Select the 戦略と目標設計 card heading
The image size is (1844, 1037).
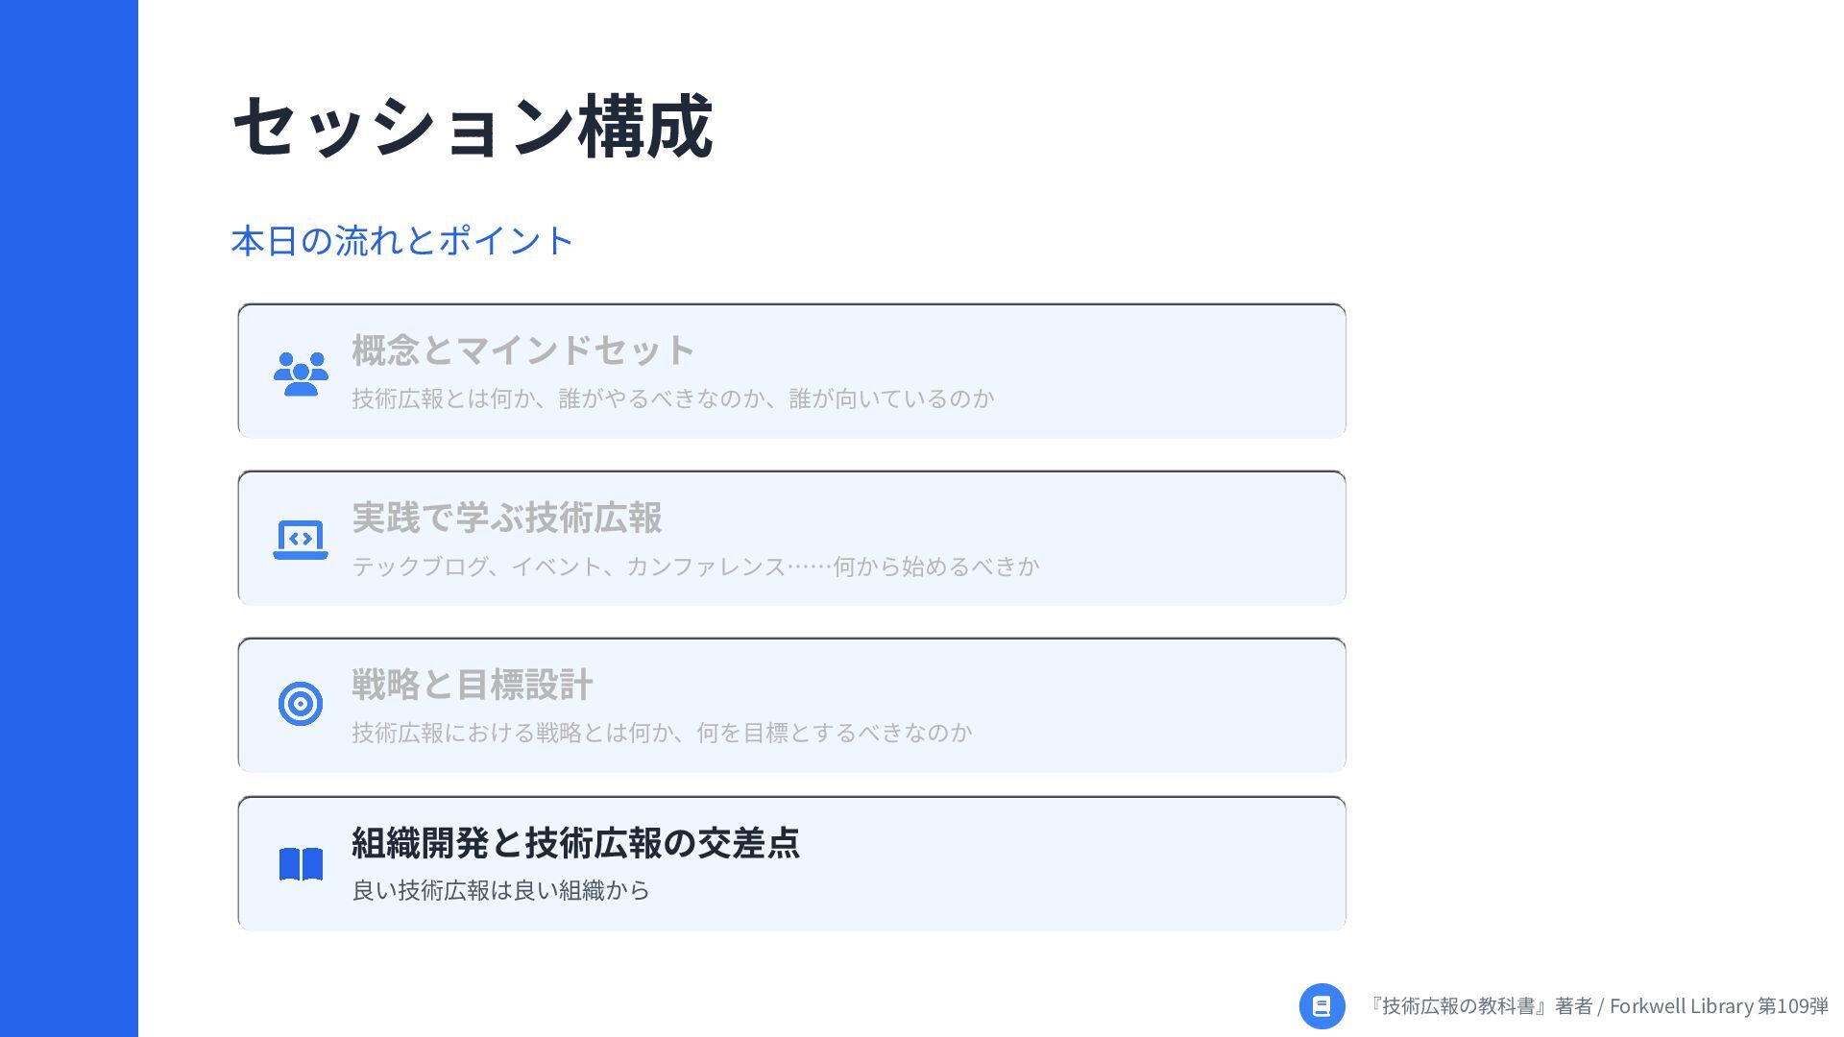click(472, 685)
